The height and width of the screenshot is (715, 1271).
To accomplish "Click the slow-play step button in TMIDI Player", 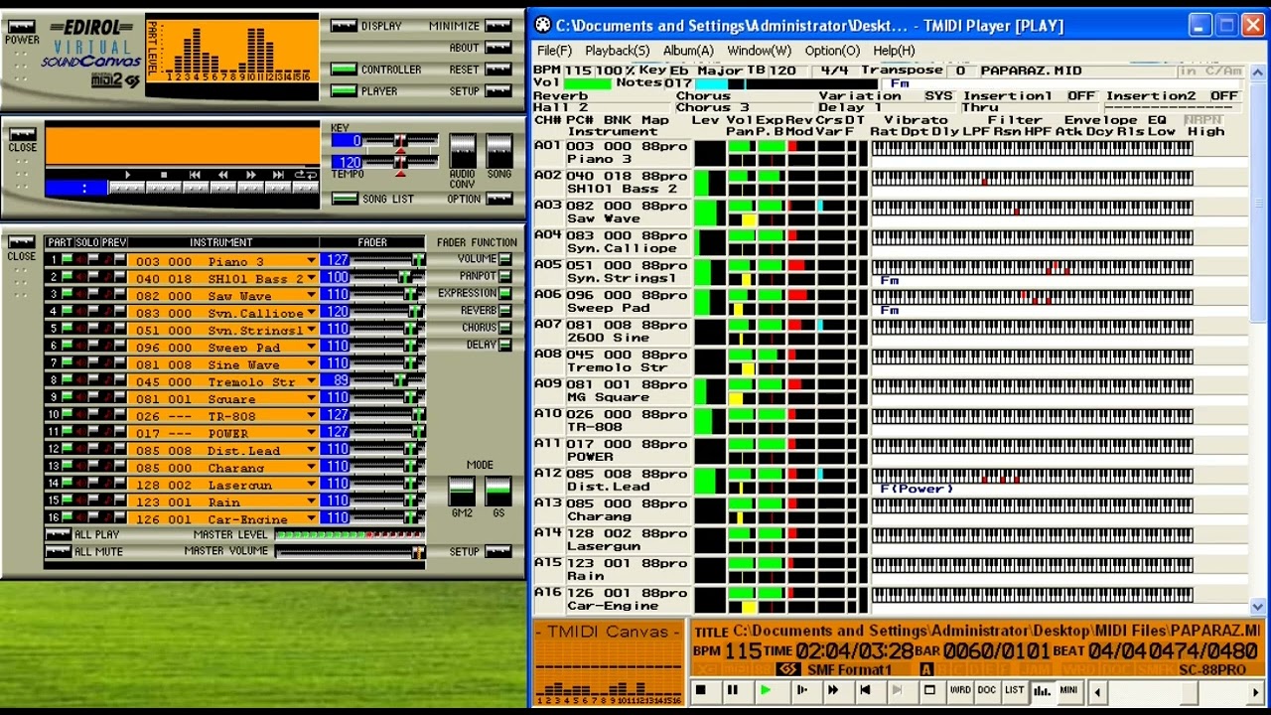I will 800,691.
